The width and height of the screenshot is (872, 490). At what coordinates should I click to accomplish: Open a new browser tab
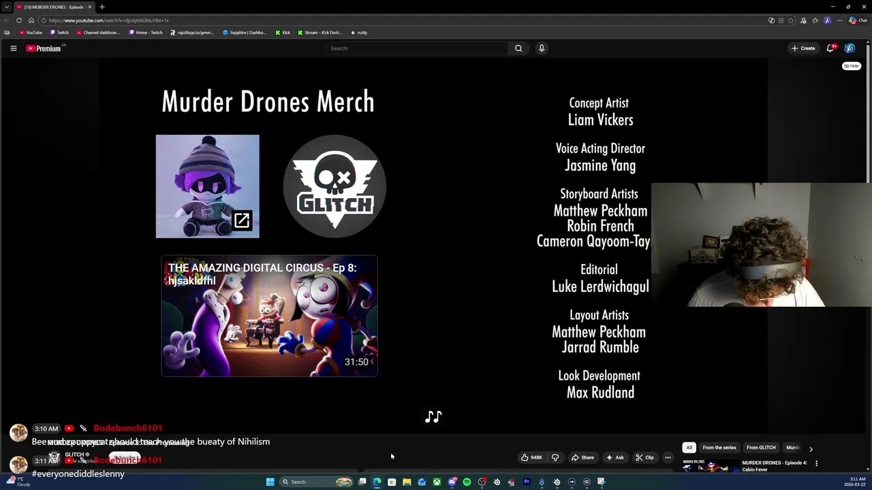point(102,7)
